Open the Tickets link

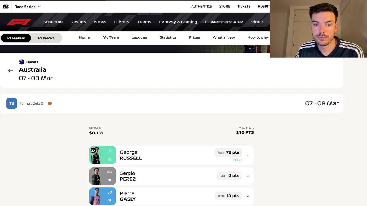(244, 6)
